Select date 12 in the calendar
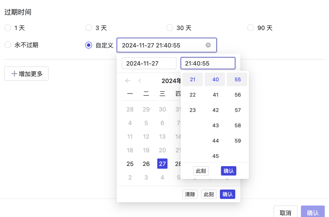329x217 pixels. pos(146,136)
